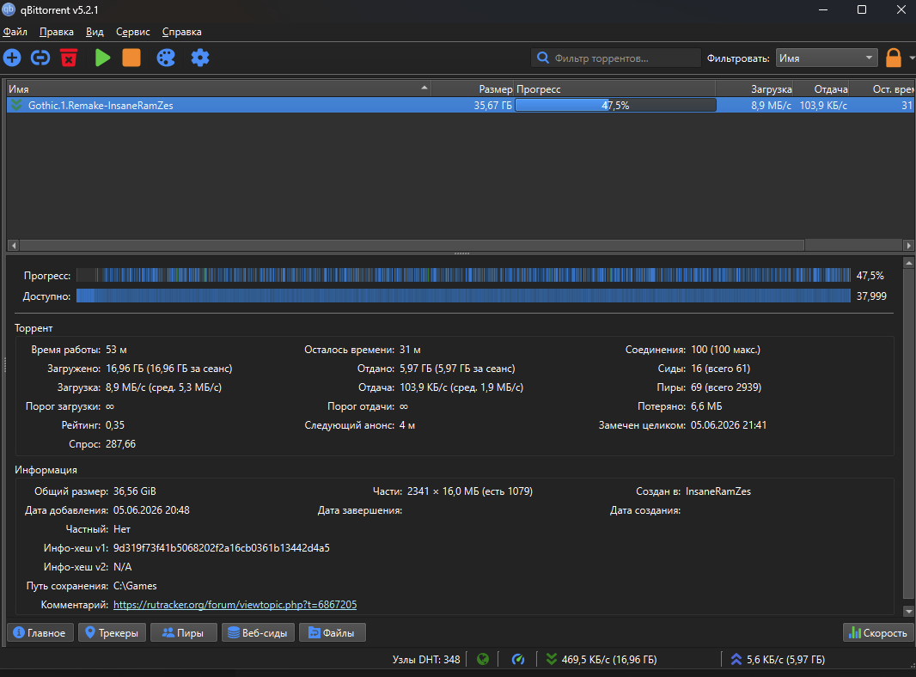Click the green globe connection status icon
The image size is (916, 677).
(483, 660)
